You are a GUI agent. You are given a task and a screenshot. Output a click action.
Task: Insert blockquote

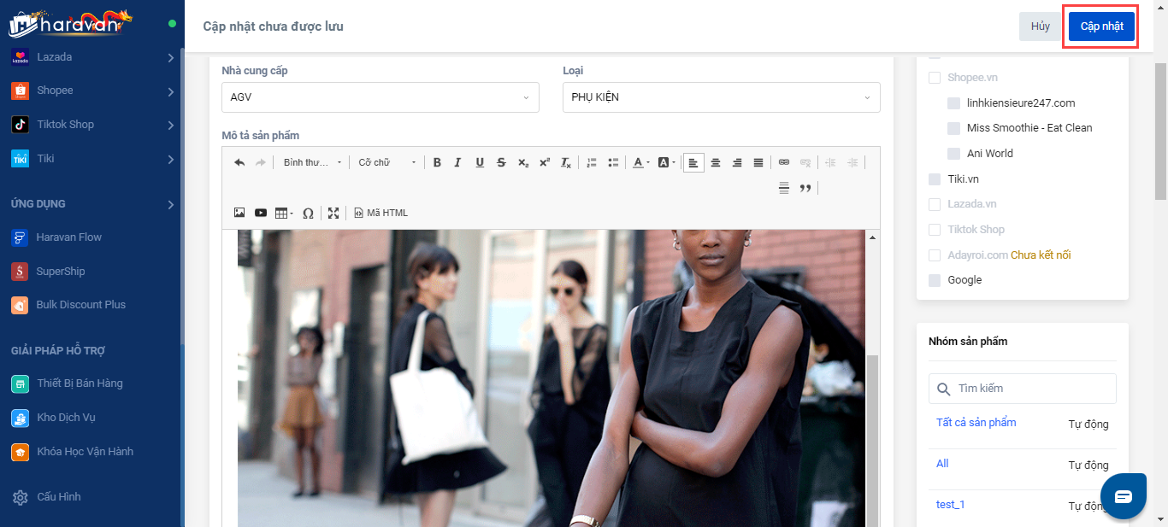coord(805,188)
